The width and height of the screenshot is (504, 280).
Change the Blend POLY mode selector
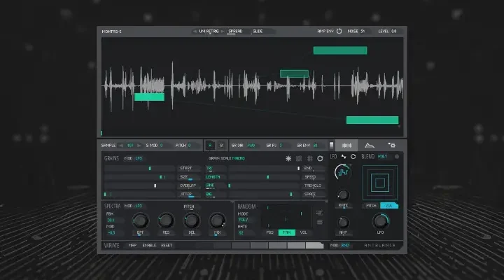[384, 157]
